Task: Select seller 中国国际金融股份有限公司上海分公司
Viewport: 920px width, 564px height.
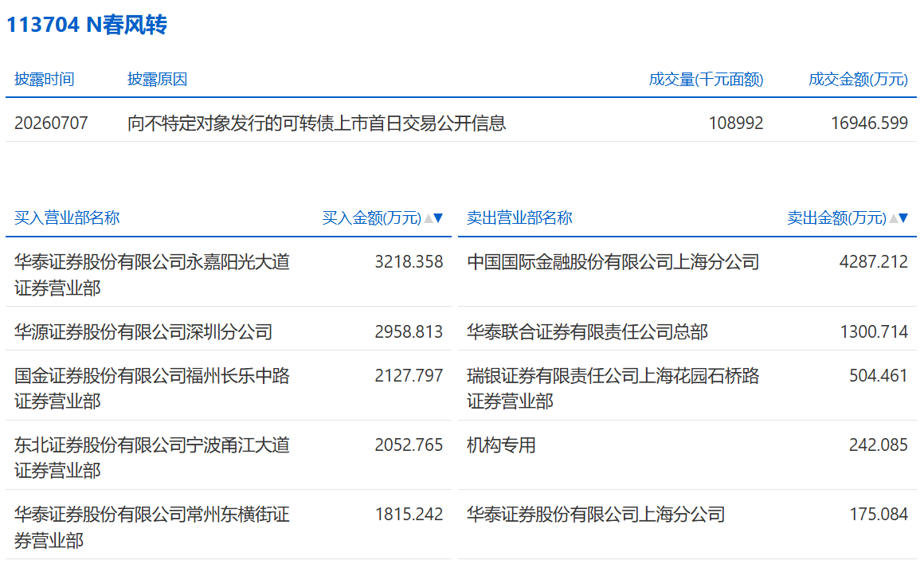Action: (x=613, y=262)
